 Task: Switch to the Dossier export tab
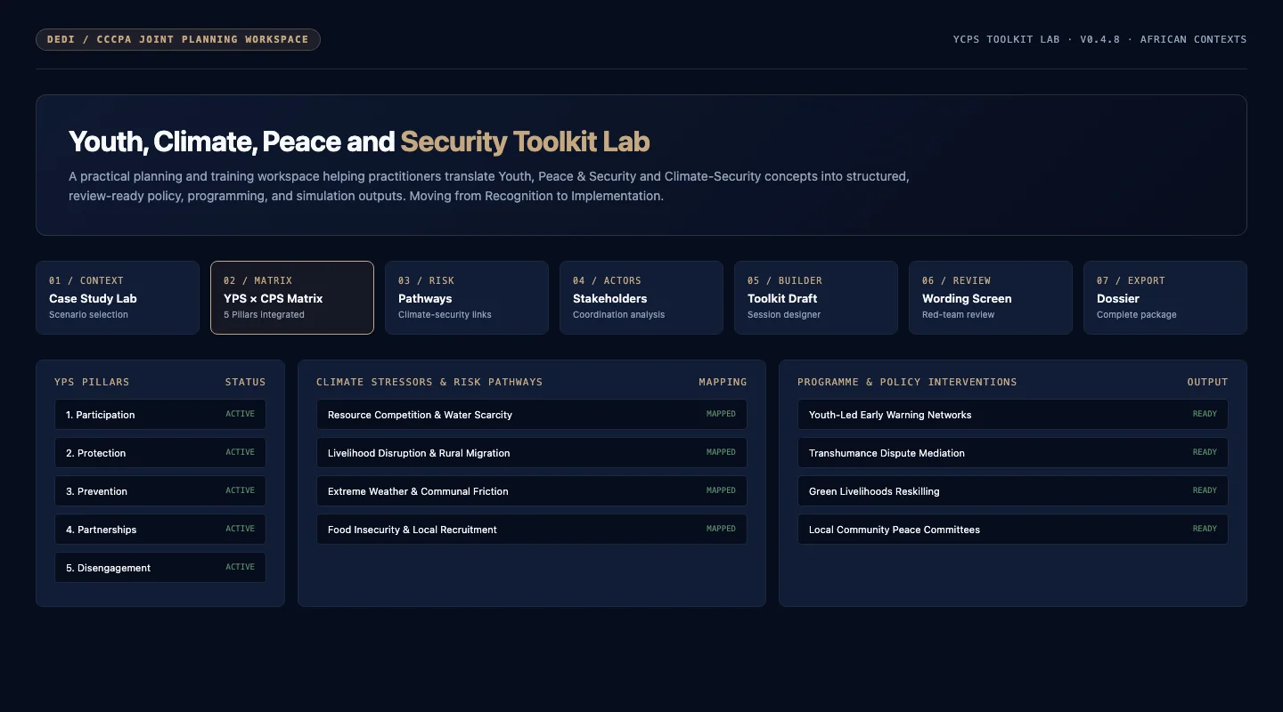point(1165,297)
